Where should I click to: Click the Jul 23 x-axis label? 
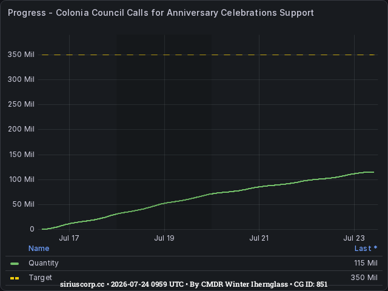click(354, 238)
